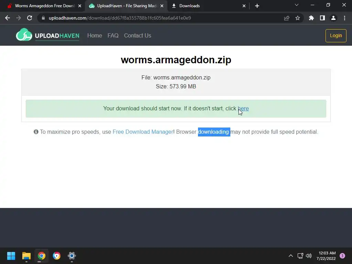Open the Free Download Manager link
352x264 pixels.
[x=143, y=132]
